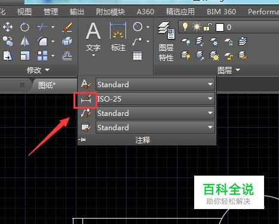The width and height of the screenshot is (279, 224).
Task: Switch to the 输出 ribbon tab
Action: [76, 12]
